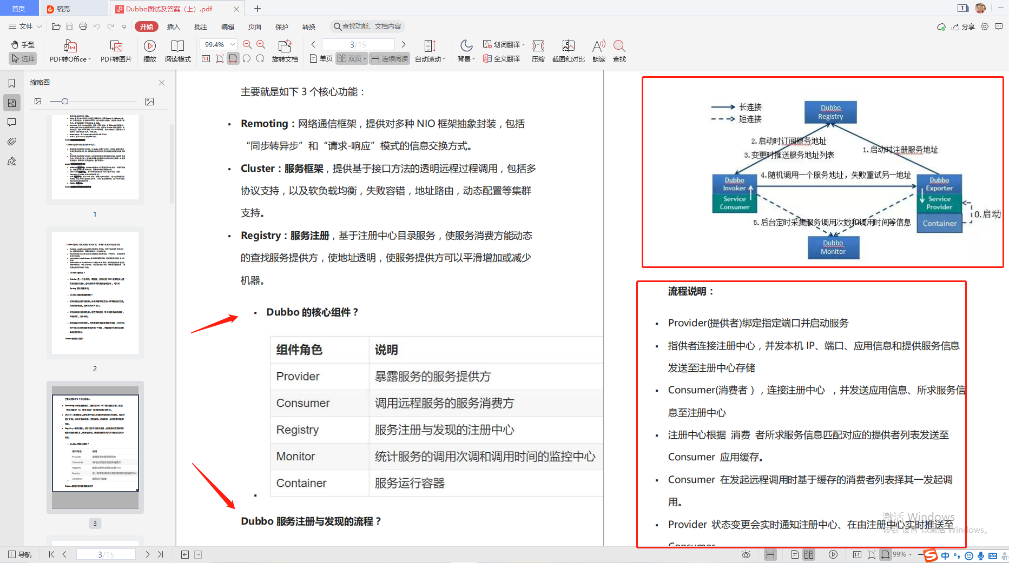
Task: Expand the 文件 menu arrow
Action: click(x=39, y=26)
